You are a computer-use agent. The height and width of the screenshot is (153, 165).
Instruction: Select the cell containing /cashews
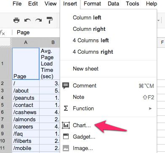(x=26, y=112)
